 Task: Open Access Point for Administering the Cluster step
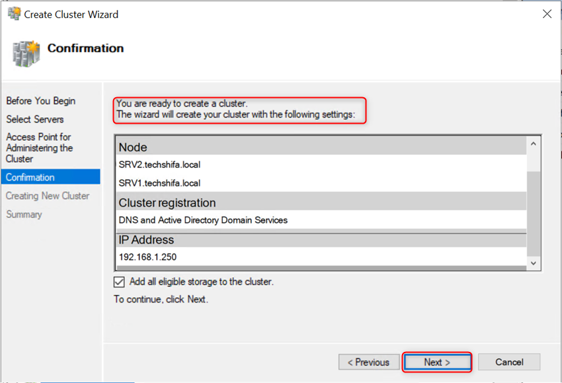click(x=39, y=148)
